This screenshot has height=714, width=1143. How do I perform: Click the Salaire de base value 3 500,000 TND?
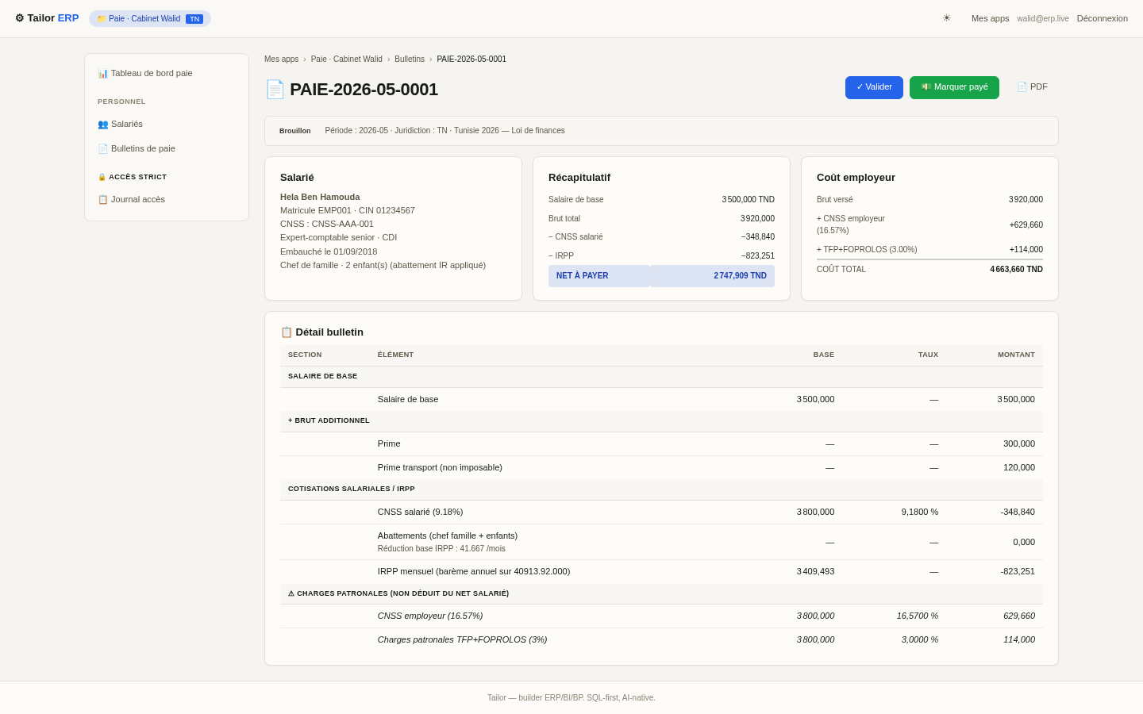(749, 200)
